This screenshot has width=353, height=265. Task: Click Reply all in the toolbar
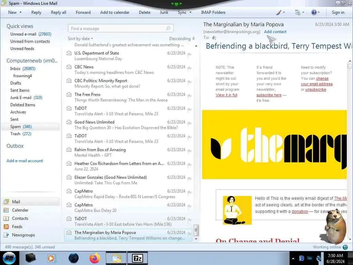point(59,12)
